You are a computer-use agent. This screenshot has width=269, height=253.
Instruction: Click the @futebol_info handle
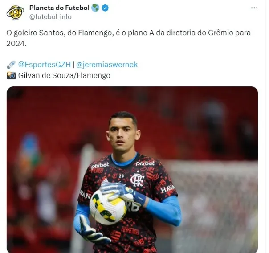pyautogui.click(x=50, y=17)
